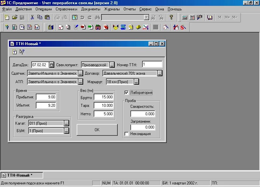
Task: Click the single red checkmark document icon
Action: coord(61,27)
